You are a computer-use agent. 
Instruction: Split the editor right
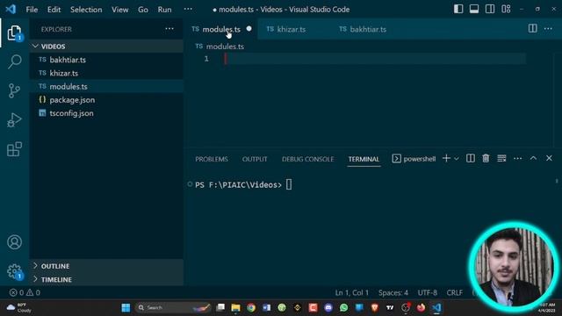point(533,29)
